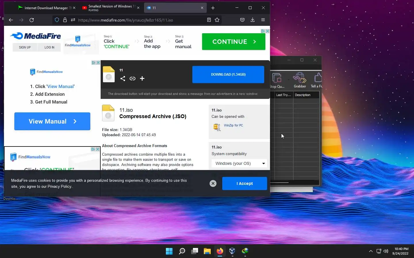Open clock and date in taskbar
414x258 pixels.
tap(400, 251)
